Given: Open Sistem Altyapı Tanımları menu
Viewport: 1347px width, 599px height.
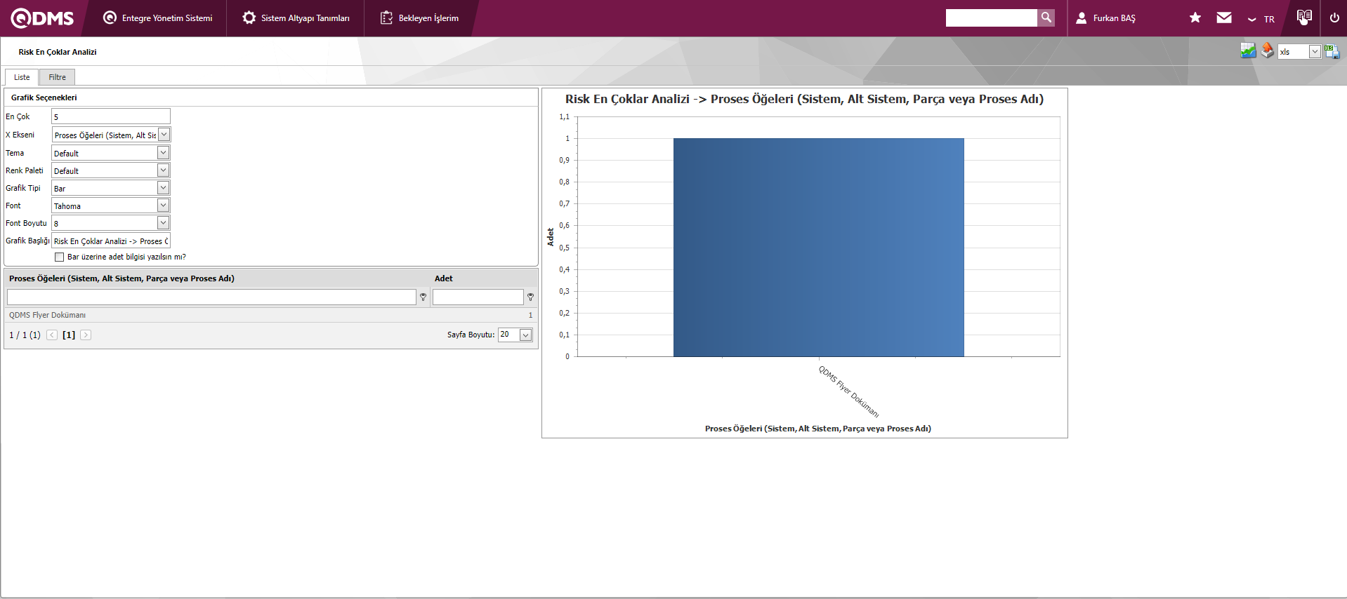Looking at the screenshot, I should point(296,18).
